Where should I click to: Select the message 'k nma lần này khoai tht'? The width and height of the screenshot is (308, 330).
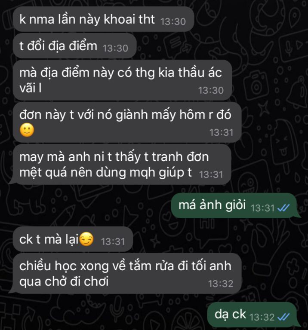click(103, 19)
